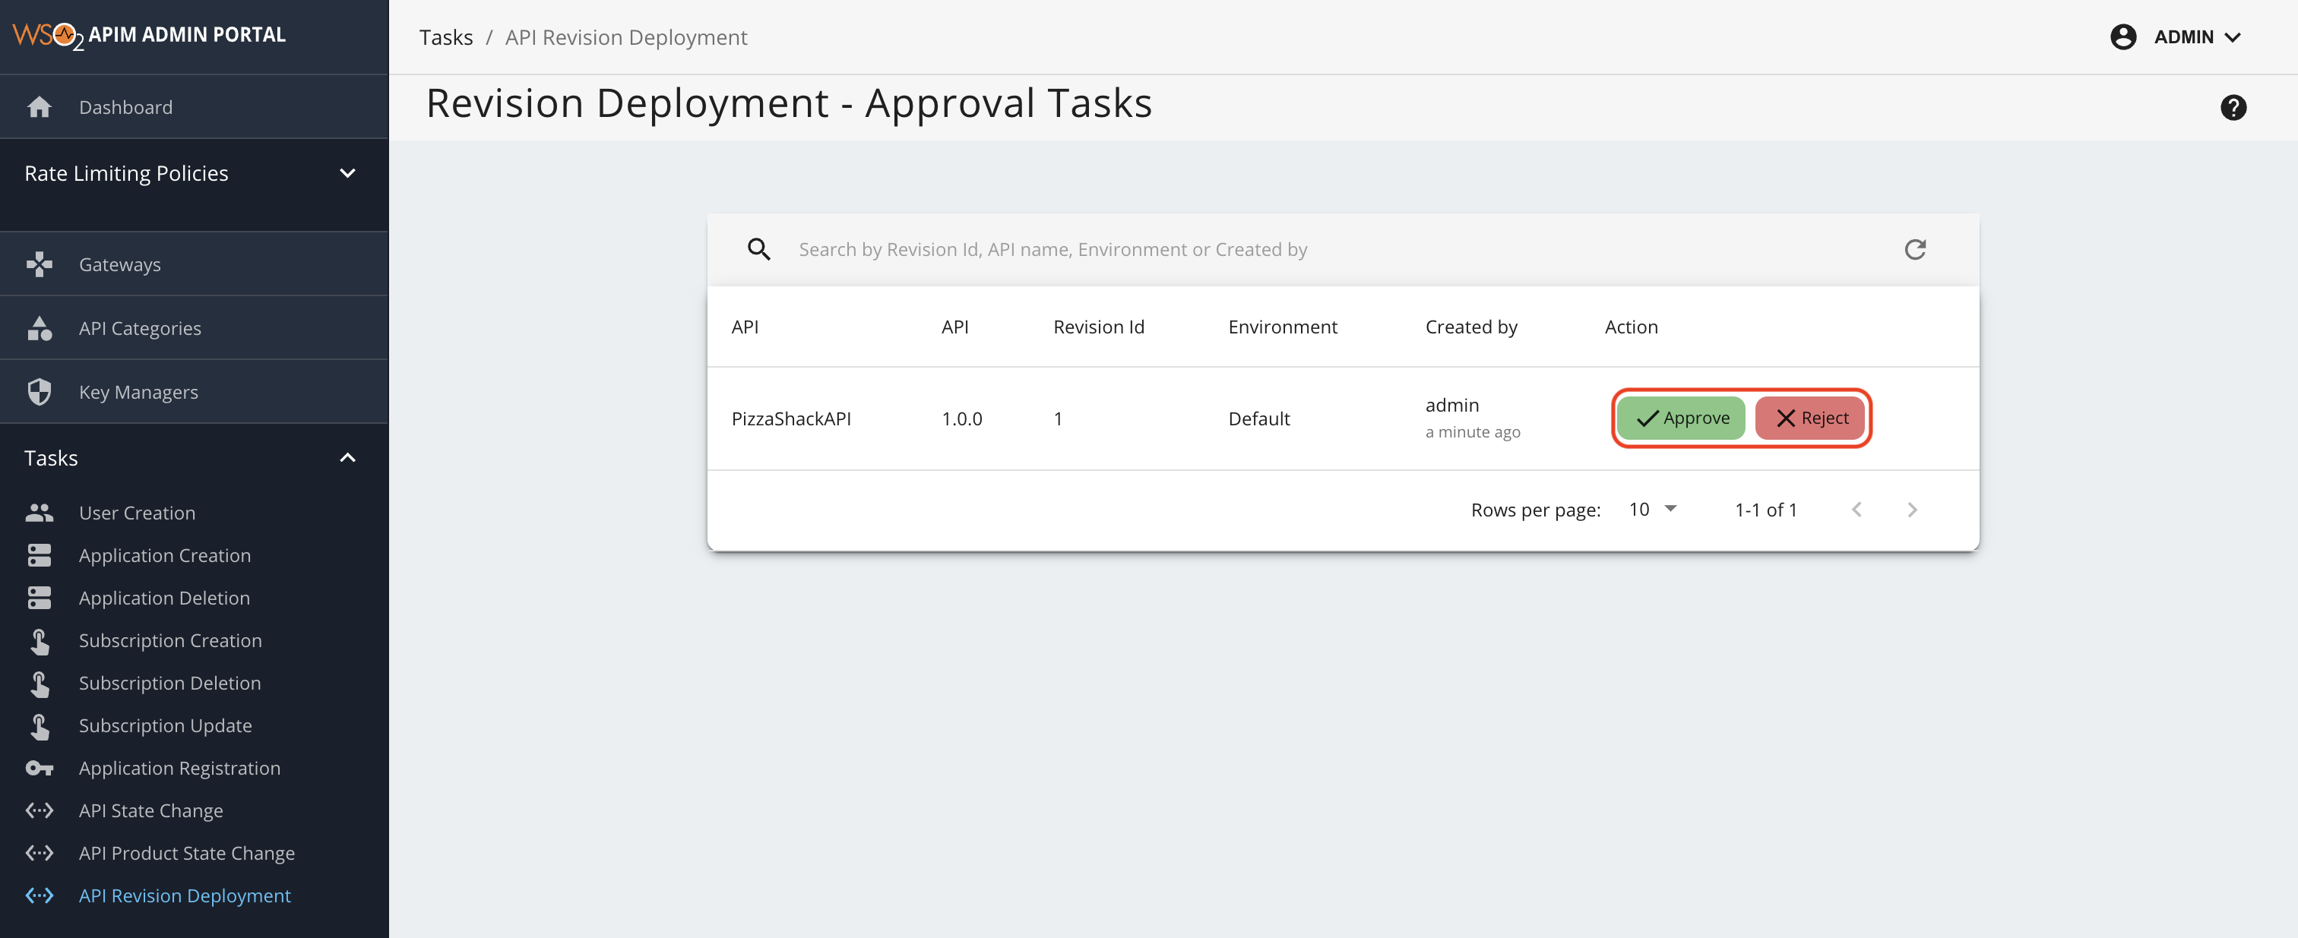Expand the Rate Limiting Policies section
Viewport: 2298px width, 938px height.
tap(347, 173)
